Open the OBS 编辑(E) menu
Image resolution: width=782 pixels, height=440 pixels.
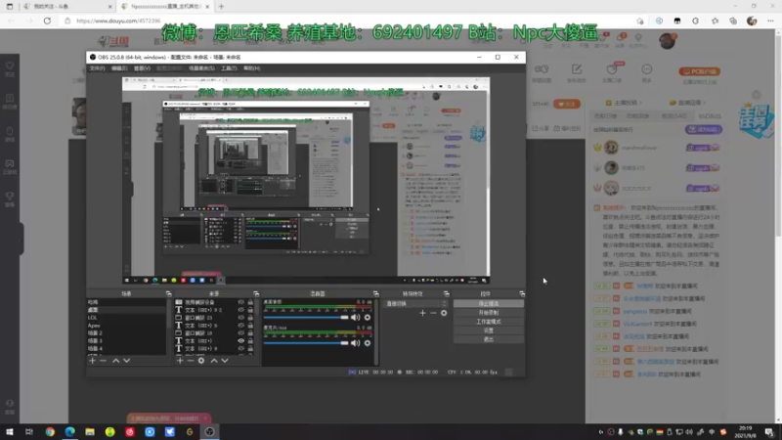(x=119, y=68)
